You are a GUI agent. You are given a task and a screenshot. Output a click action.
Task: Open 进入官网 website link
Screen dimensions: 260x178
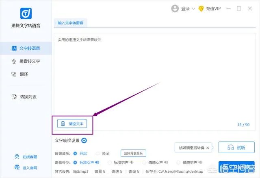[x=30, y=168]
